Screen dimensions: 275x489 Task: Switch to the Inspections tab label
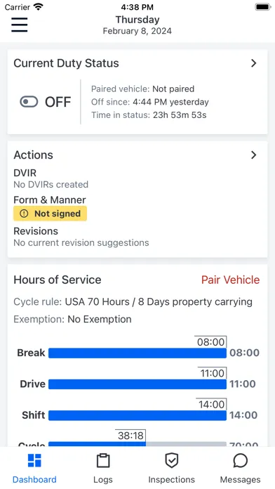(x=172, y=479)
